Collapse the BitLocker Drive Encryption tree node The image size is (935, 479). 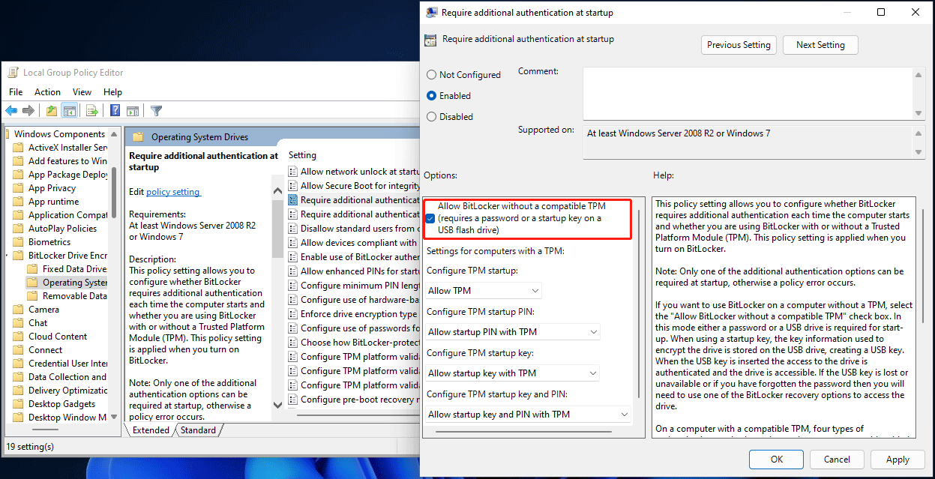7,256
